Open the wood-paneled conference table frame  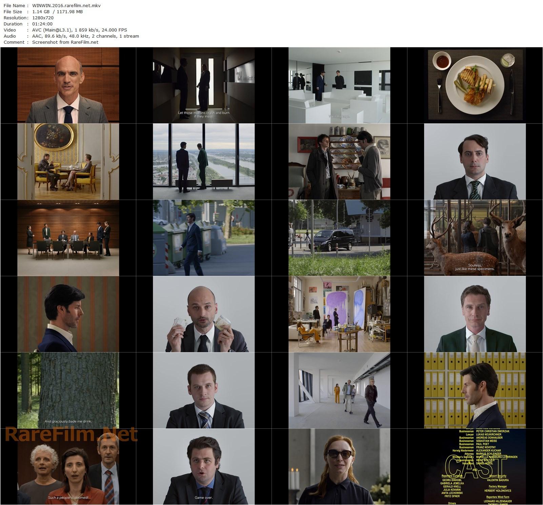(x=68, y=238)
